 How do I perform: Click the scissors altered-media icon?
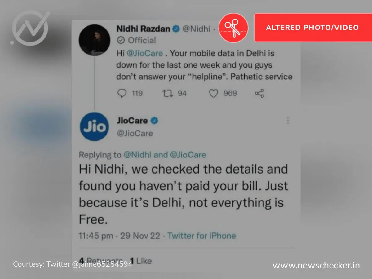click(233, 28)
